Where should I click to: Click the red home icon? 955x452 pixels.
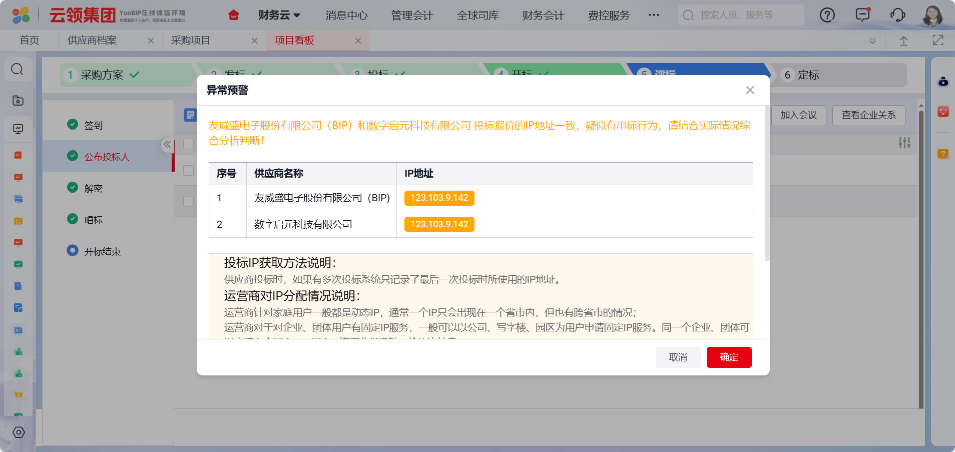233,15
